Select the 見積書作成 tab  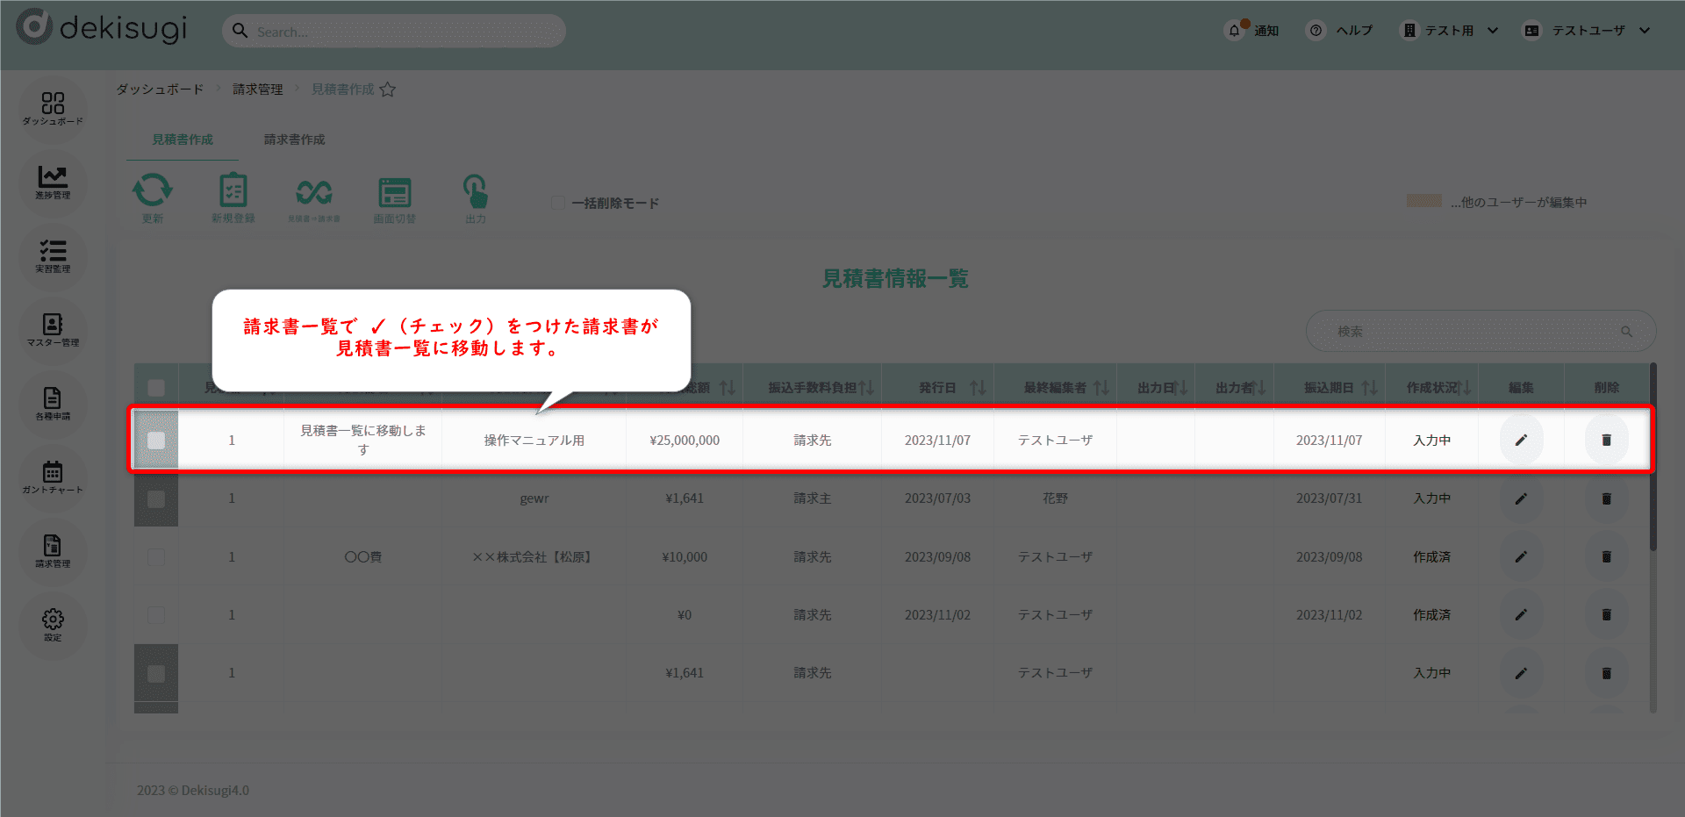pyautogui.click(x=183, y=140)
